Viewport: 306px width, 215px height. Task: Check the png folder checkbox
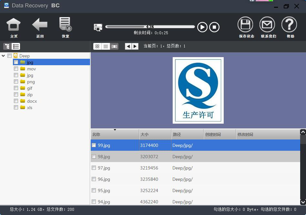[x=16, y=82]
